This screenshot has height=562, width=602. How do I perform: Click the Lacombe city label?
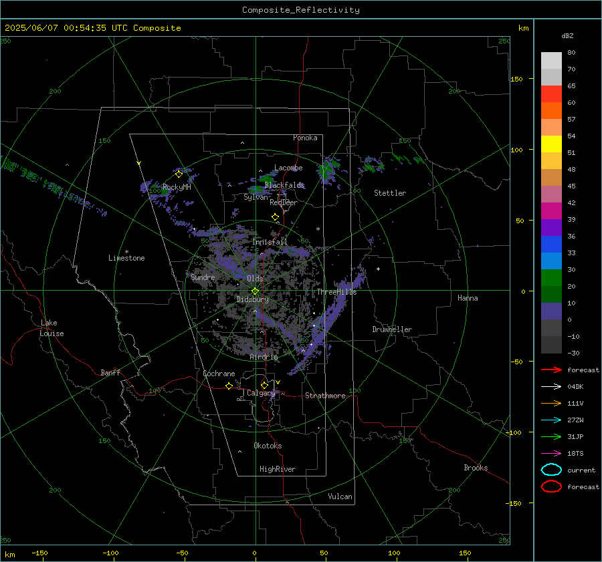coord(288,168)
